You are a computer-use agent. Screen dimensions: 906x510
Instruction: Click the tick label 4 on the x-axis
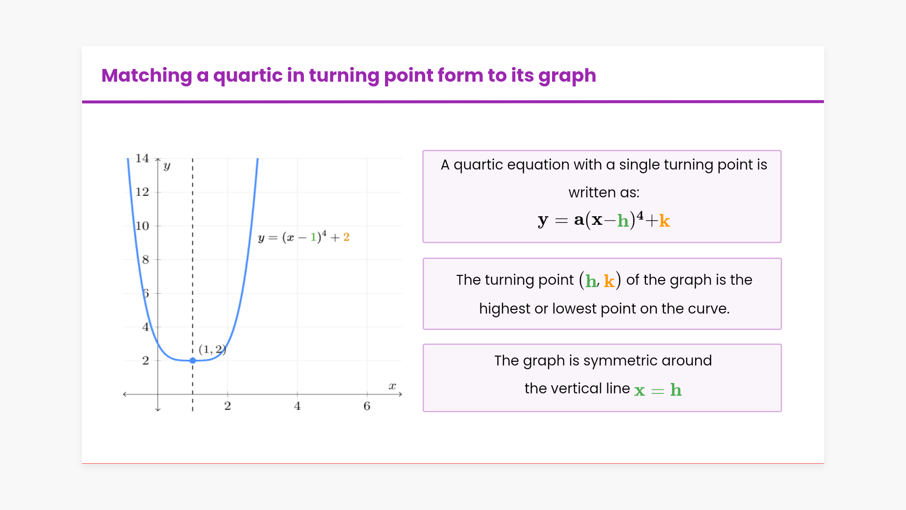(297, 406)
